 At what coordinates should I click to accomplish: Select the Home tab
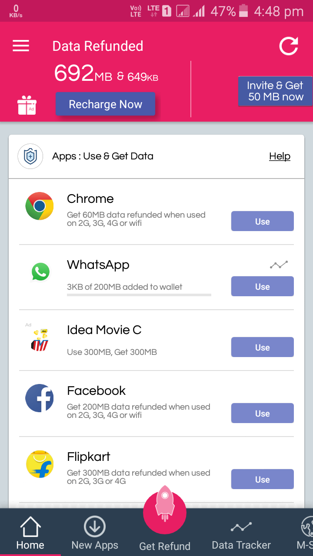[x=30, y=533]
